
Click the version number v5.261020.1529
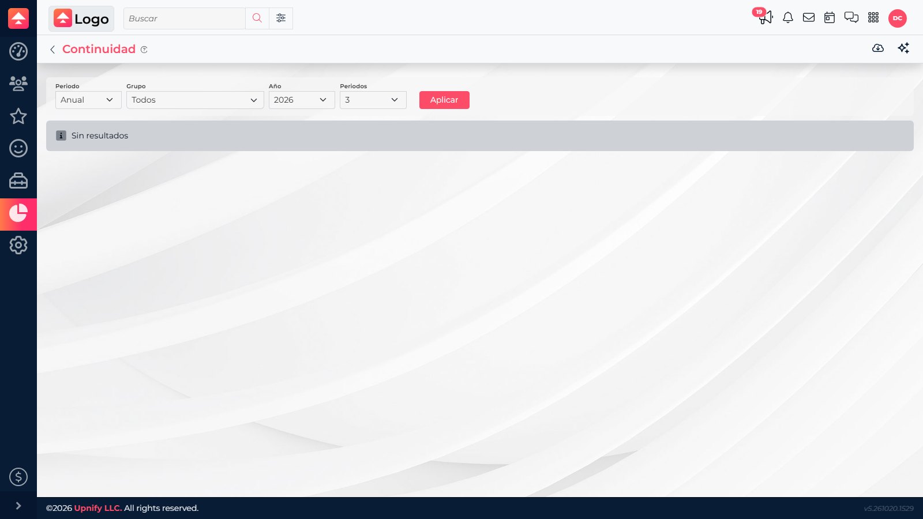pyautogui.click(x=888, y=508)
